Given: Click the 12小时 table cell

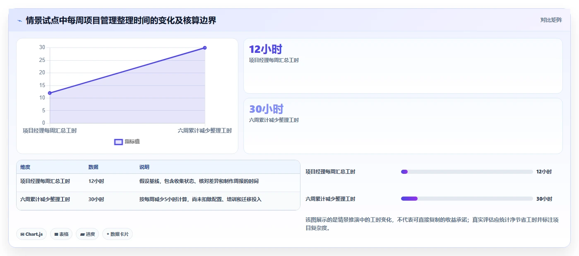Looking at the screenshot, I should [96, 181].
